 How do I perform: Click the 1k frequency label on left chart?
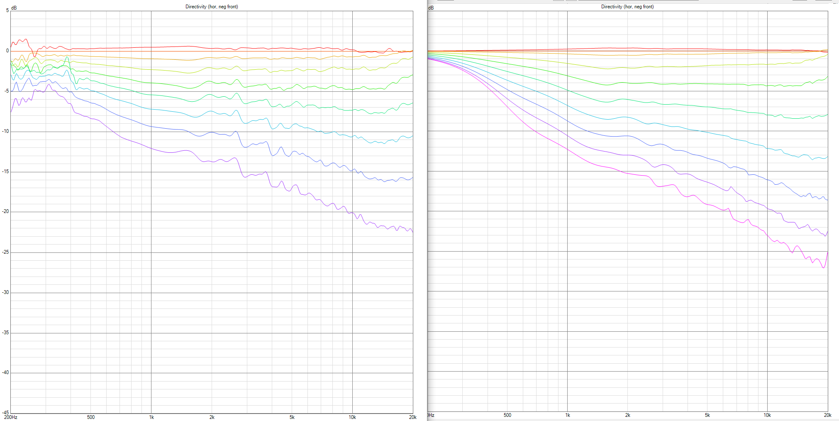[151, 417]
